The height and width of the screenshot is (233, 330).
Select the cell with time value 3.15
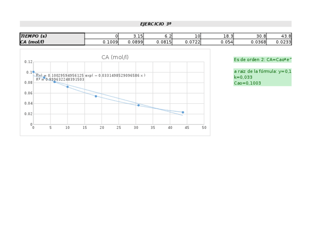[131, 36]
